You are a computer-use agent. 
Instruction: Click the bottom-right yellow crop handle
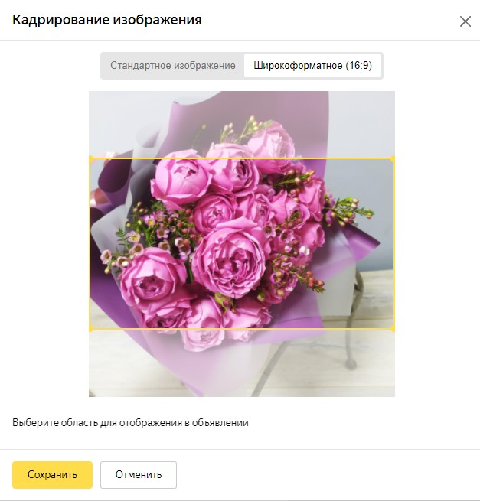393,329
